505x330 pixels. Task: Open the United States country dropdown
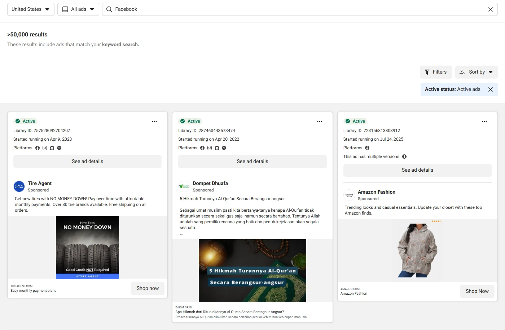pos(31,9)
